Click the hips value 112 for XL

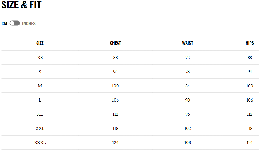click(250, 114)
